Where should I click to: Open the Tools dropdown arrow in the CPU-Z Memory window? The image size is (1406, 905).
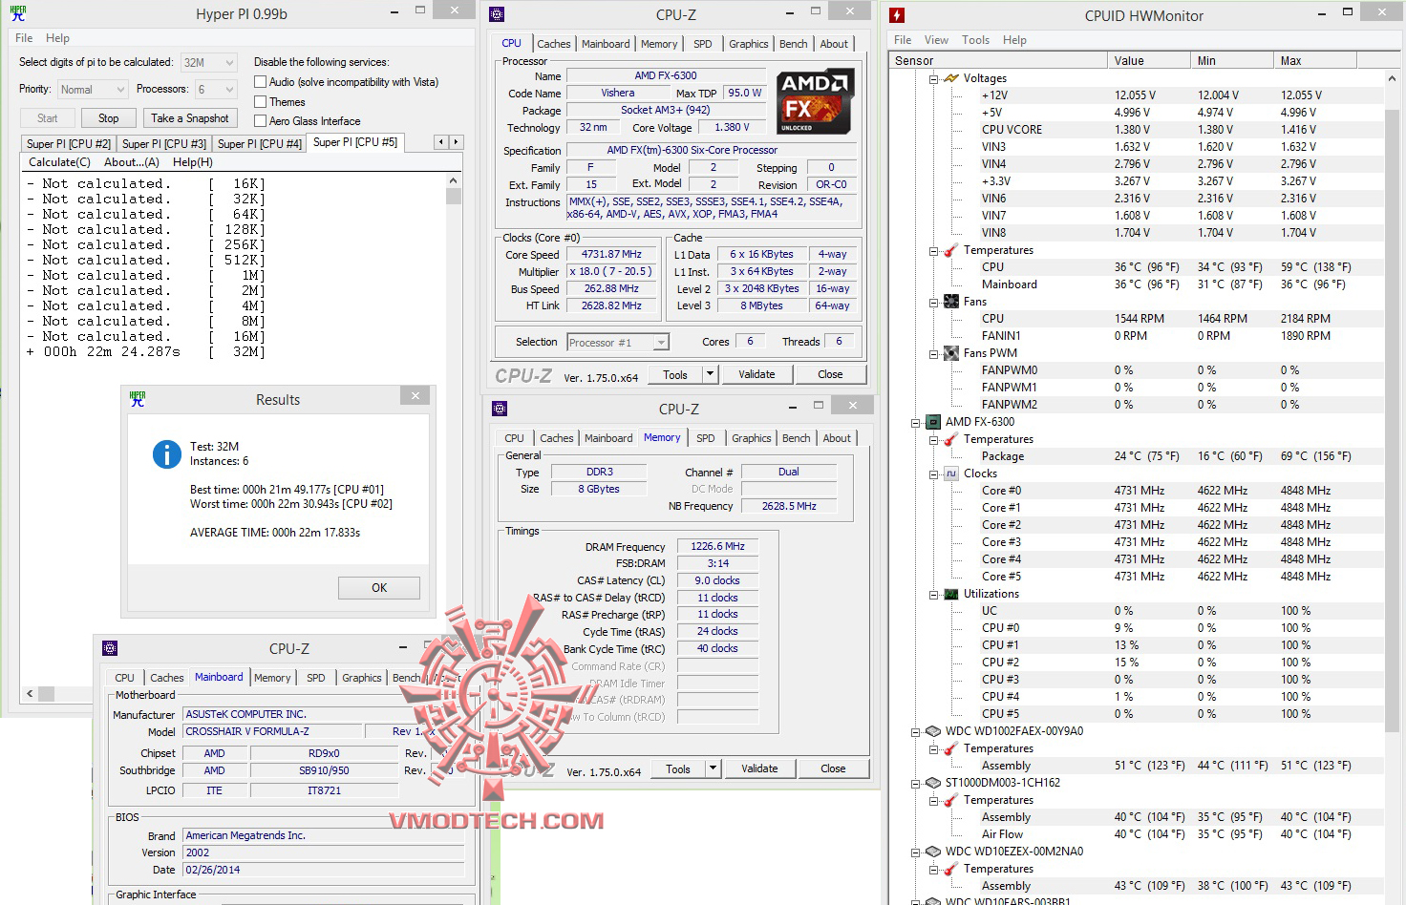coord(713,768)
